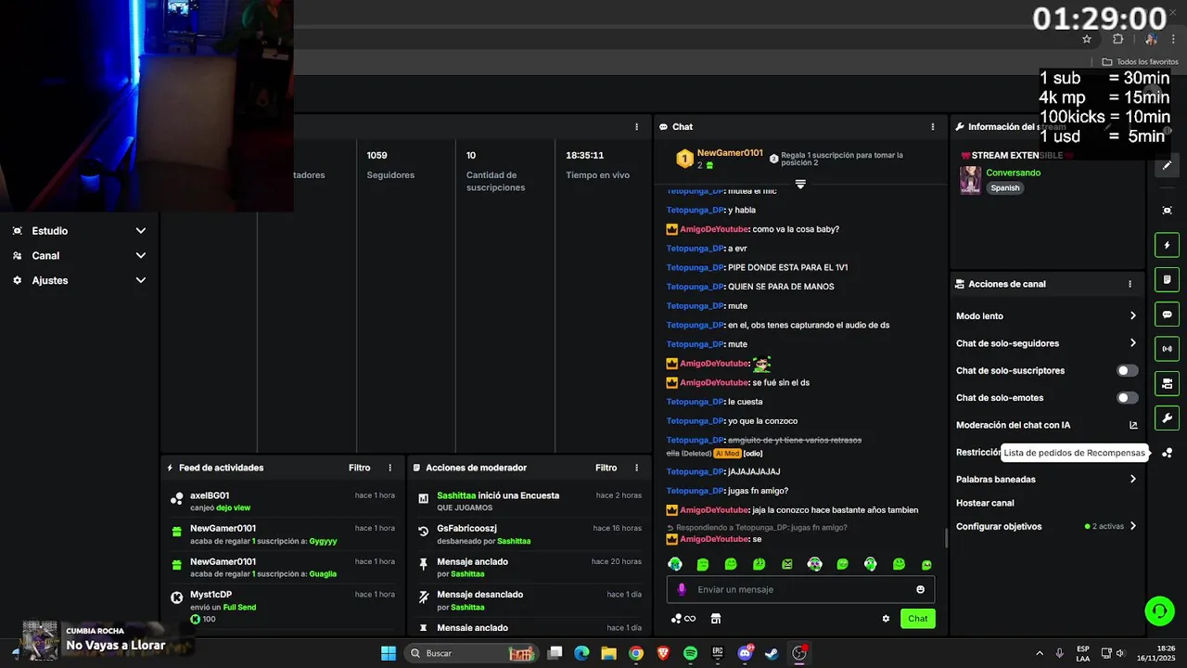Screen dimensions: 1187x668
Task: Open the chat settings gear icon
Action: (x=886, y=619)
